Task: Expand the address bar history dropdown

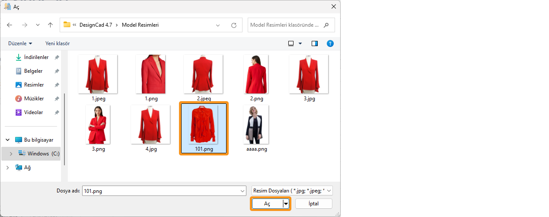Action: click(218, 25)
